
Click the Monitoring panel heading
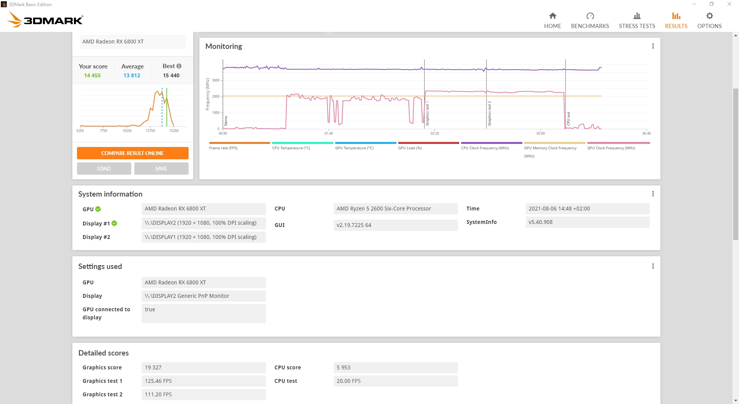tap(224, 46)
